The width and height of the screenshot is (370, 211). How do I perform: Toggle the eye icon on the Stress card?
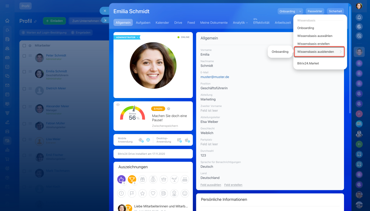118,105
